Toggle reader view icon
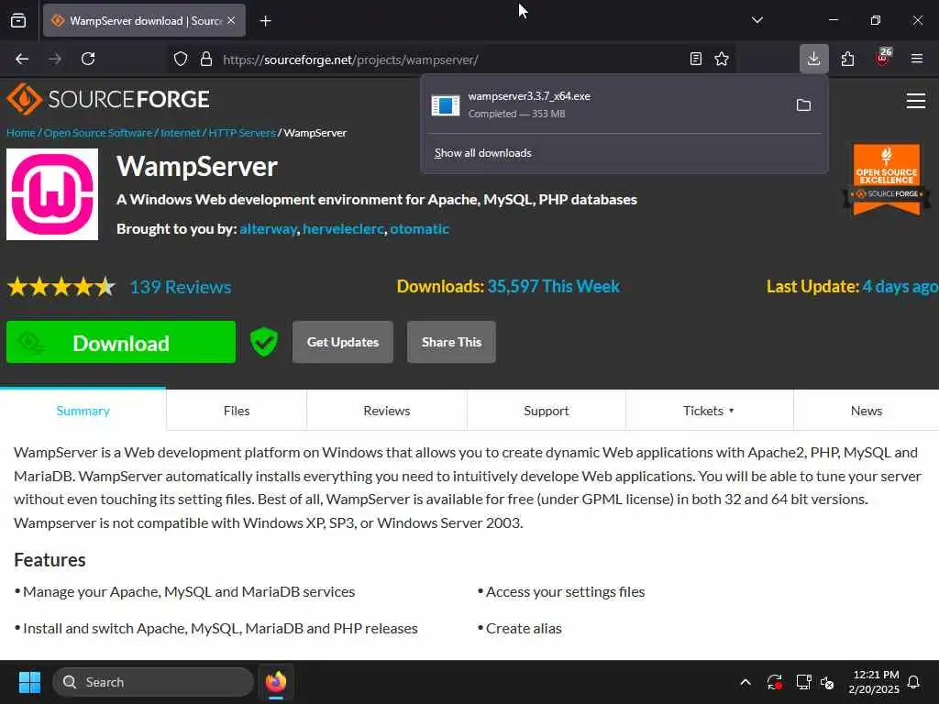 pos(695,59)
